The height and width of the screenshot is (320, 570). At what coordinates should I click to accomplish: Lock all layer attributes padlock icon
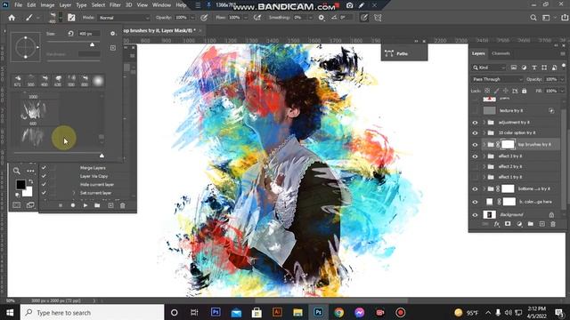coord(525,91)
